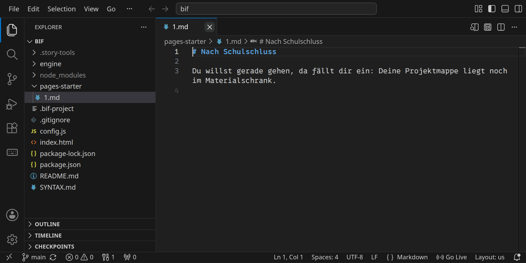
Task: Close the 1.md tab
Action: [x=210, y=27]
